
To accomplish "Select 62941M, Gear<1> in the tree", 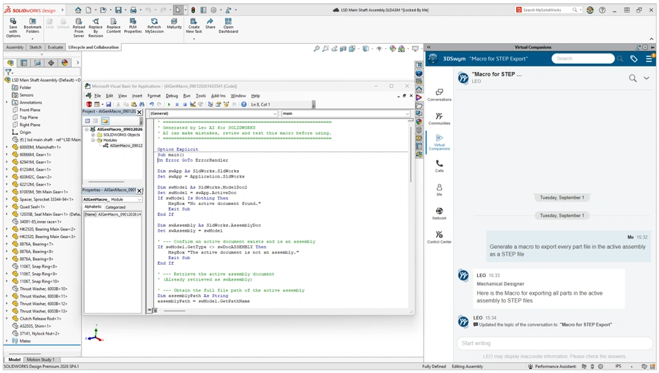I will (x=35, y=163).
